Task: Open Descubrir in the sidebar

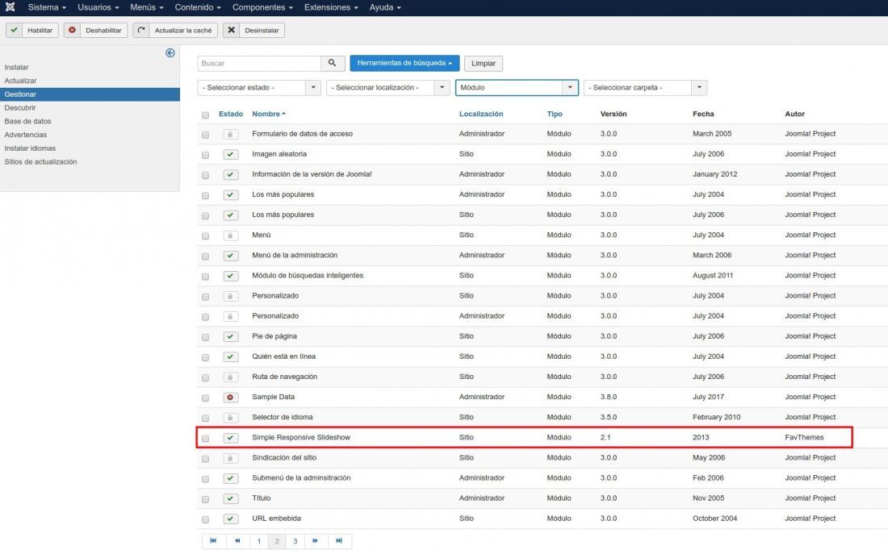Action: coord(20,107)
